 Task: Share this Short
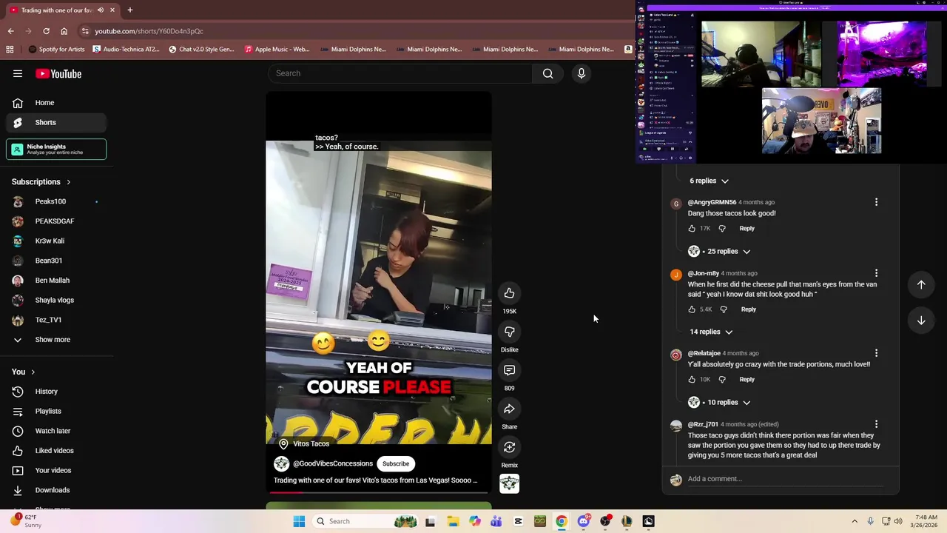point(509,409)
